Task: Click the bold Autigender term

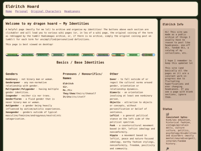Action: [12, 106]
